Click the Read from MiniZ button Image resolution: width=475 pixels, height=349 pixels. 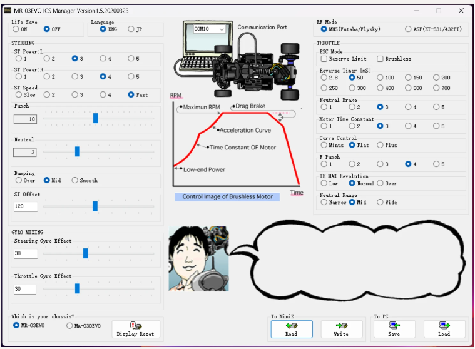coord(292,329)
